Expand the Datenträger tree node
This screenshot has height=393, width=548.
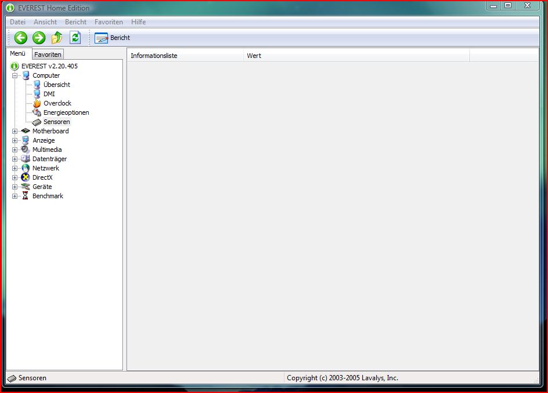[15, 159]
